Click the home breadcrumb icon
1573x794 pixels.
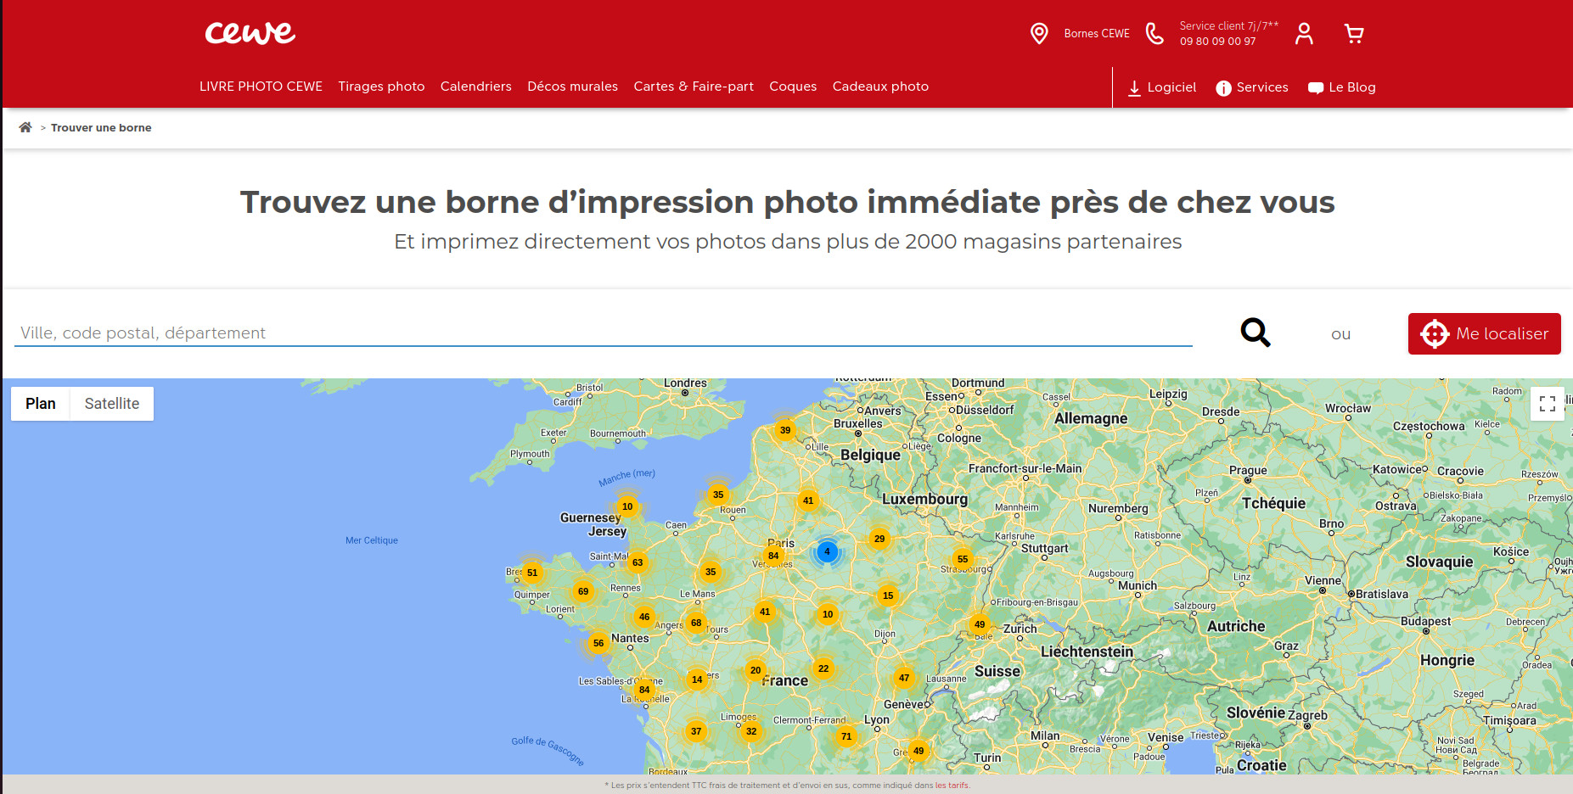click(x=25, y=127)
